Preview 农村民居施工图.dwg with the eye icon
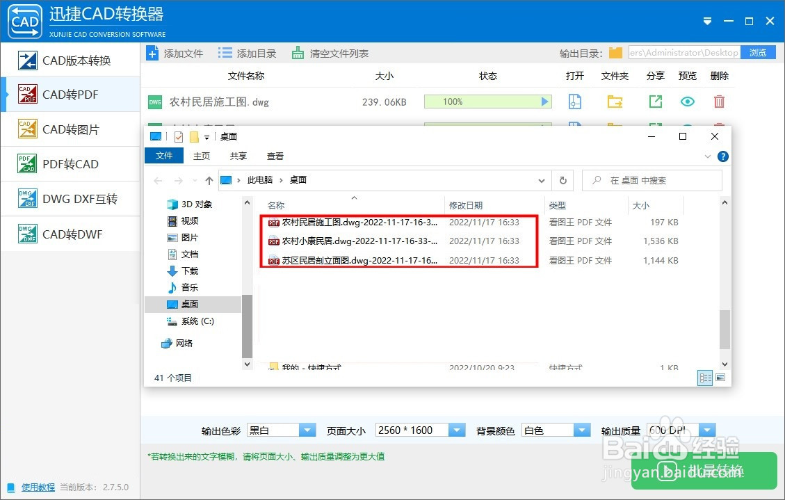 [688, 102]
